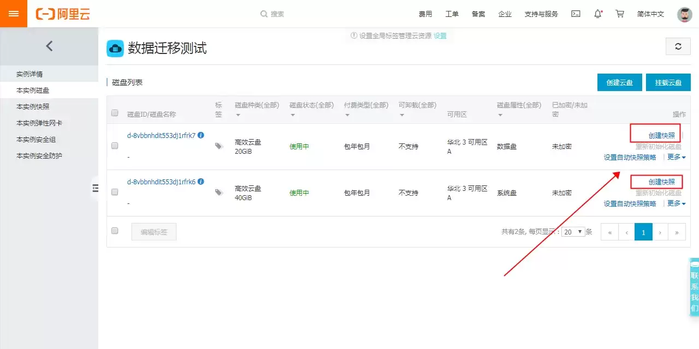Click the refresh icon button

coord(678,46)
